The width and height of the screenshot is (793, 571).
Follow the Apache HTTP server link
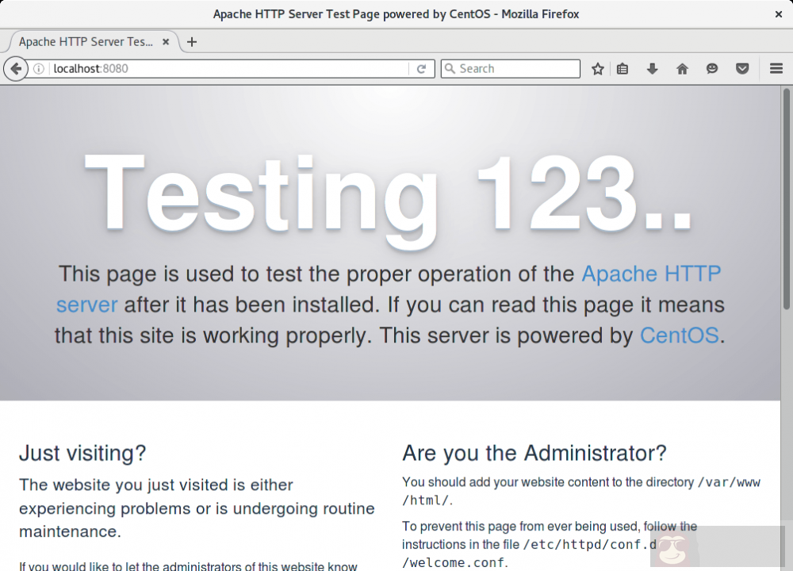tap(650, 274)
